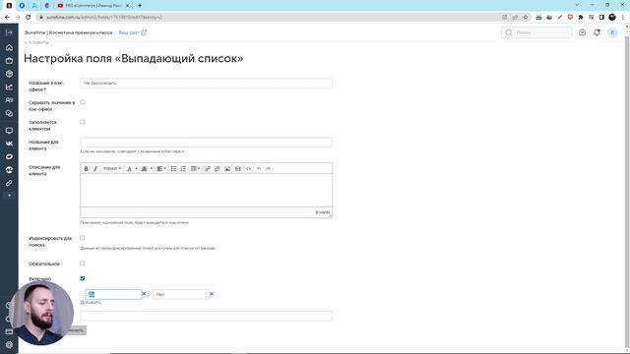630x354 pixels.
Task: Toggle filled-by-customer checkbox
Action: [x=83, y=122]
